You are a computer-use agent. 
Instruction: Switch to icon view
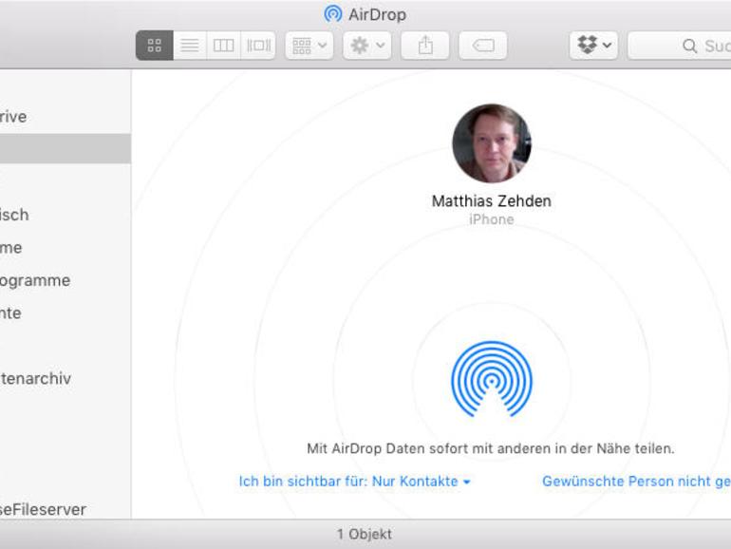coord(155,46)
